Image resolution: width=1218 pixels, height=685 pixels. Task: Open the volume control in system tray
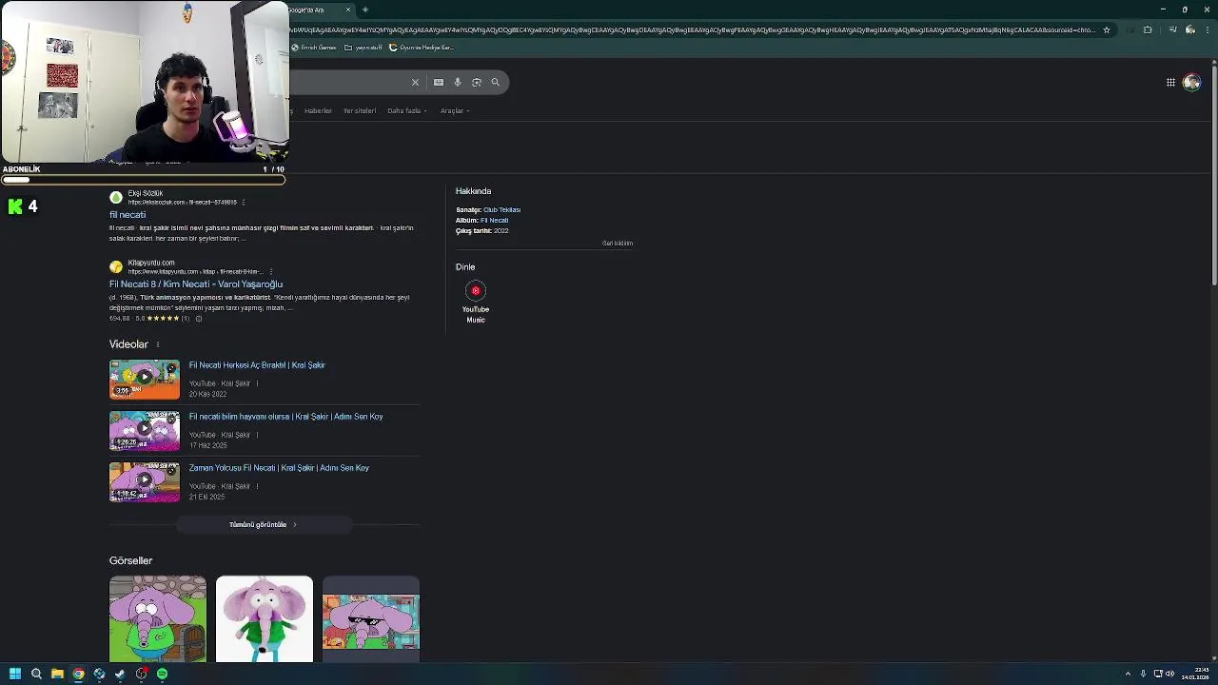(x=1169, y=674)
